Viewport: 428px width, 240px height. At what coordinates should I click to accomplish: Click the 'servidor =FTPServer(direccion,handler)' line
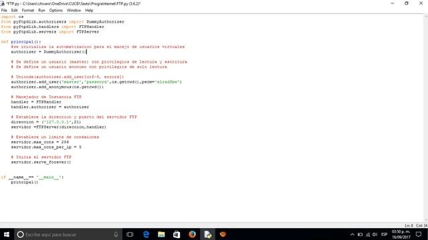click(x=58, y=127)
